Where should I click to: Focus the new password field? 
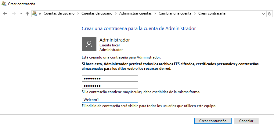[x=110, y=79]
